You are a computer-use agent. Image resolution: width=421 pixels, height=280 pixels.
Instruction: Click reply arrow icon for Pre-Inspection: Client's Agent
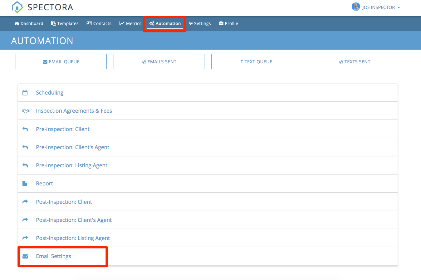point(25,147)
